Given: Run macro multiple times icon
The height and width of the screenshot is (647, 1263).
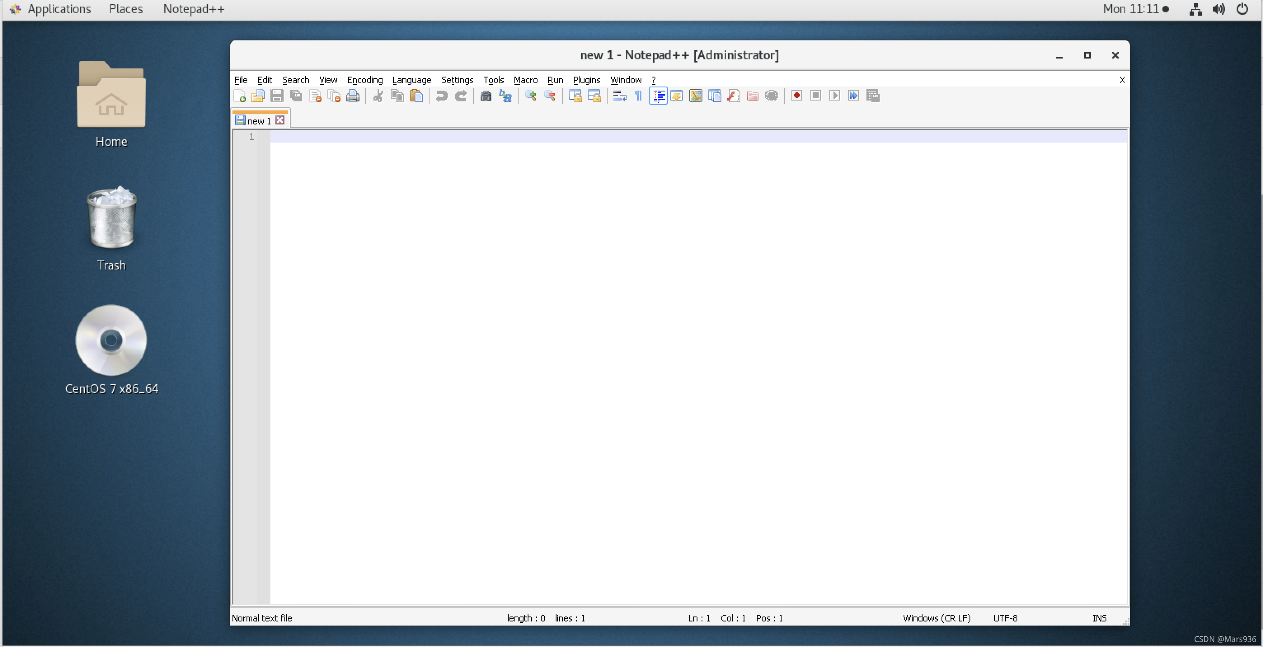Looking at the screenshot, I should point(854,96).
